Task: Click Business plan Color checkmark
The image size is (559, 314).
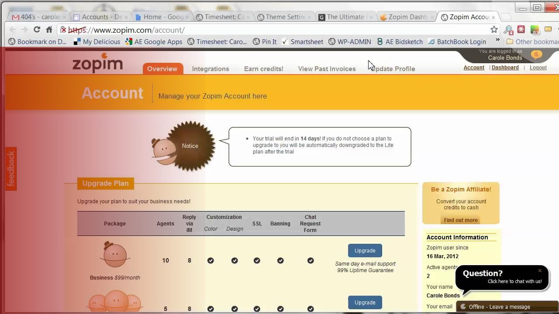Action: click(210, 260)
